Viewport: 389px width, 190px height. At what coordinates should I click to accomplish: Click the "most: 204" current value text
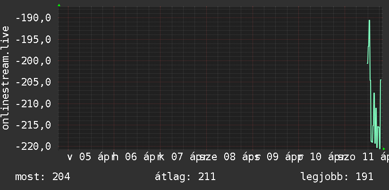click(x=42, y=177)
